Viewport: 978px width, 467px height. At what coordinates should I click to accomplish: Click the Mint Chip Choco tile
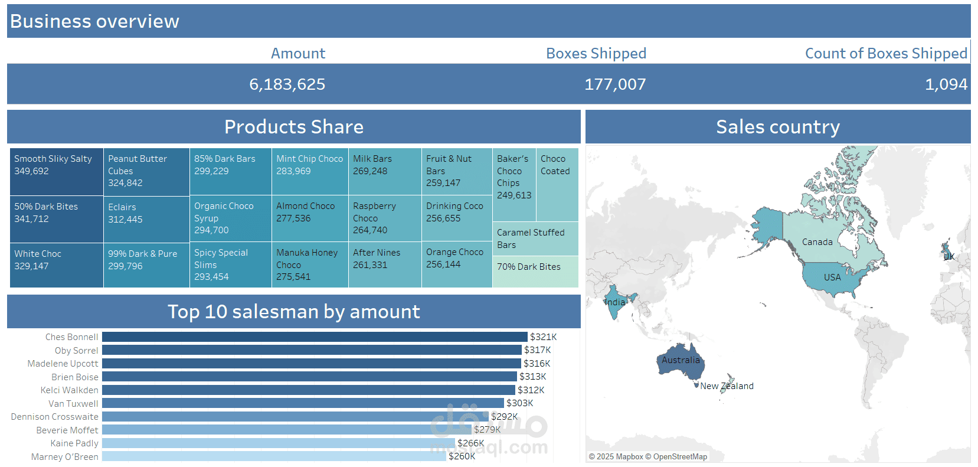(310, 172)
